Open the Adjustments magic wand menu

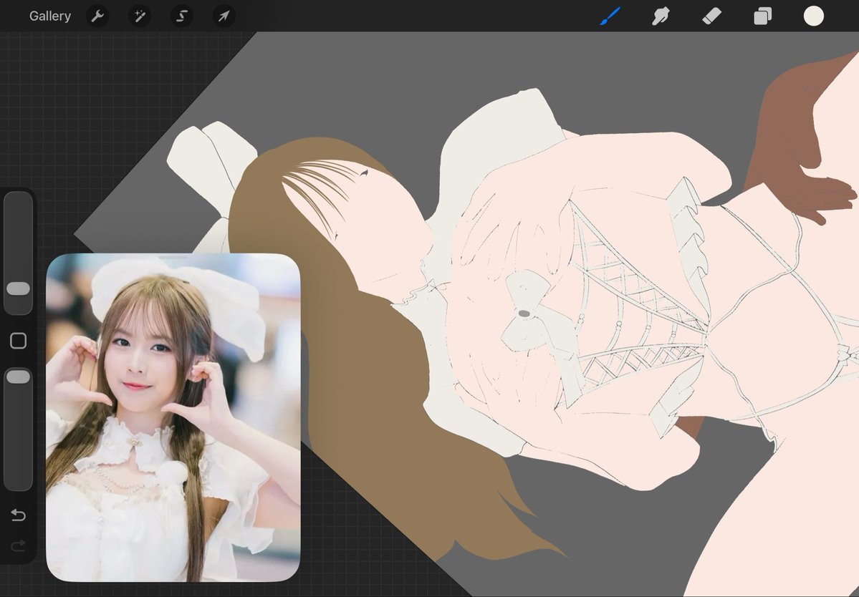point(140,16)
